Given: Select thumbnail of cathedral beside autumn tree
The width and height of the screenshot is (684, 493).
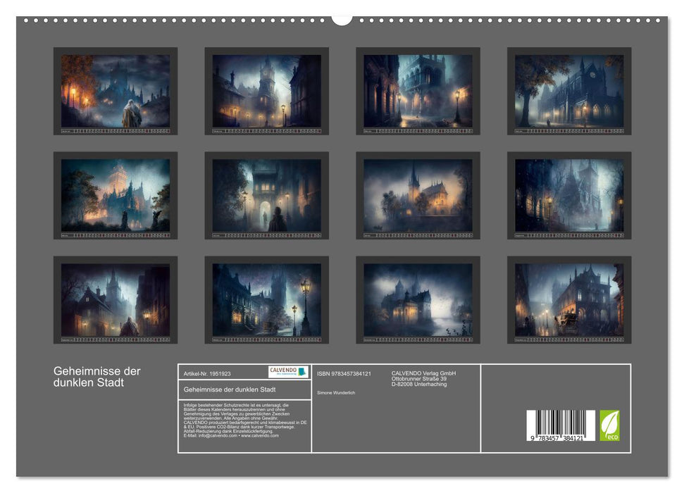Looking at the screenshot, I should tap(569, 91).
